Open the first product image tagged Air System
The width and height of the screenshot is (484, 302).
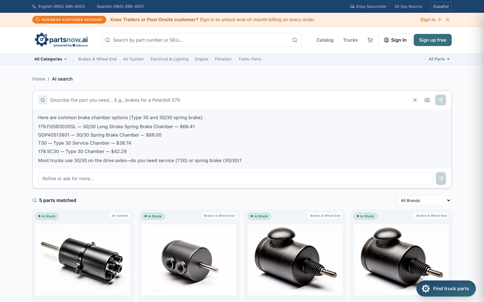83,260
